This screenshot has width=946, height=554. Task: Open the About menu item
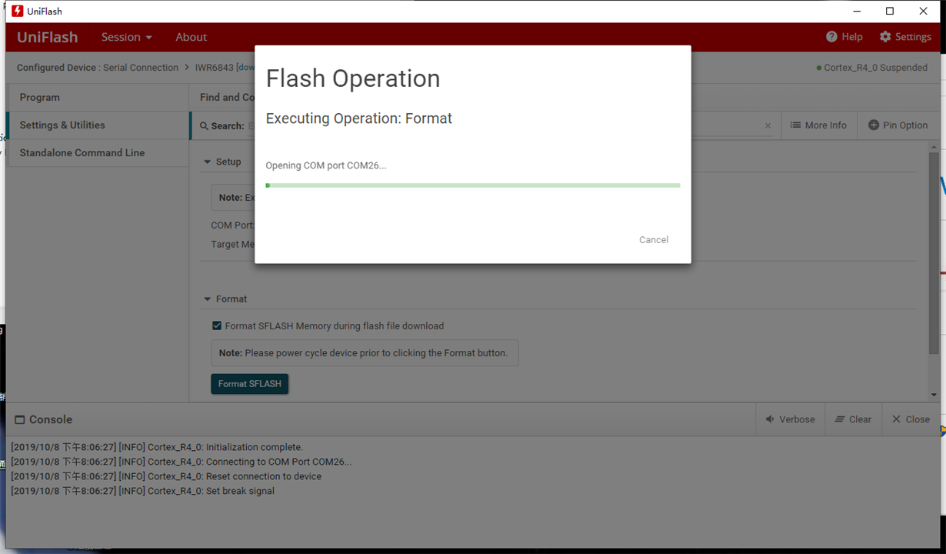point(191,37)
